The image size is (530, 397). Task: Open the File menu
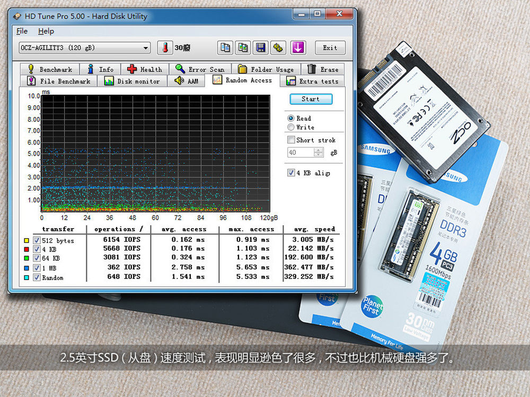(22, 31)
